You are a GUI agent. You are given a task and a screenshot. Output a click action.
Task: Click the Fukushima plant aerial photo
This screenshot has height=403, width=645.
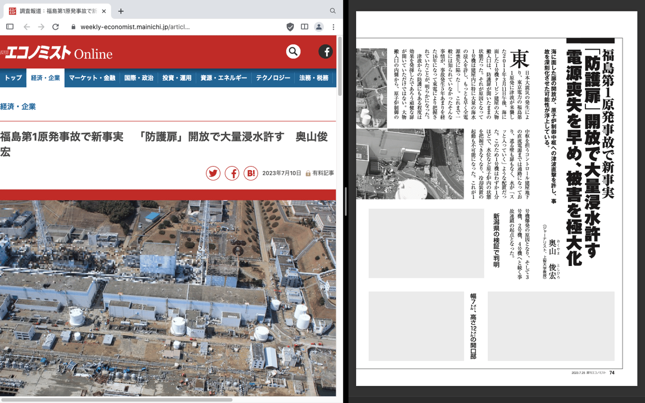[168, 298]
